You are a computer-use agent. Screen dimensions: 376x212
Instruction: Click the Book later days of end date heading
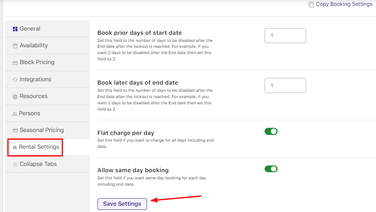tap(138, 83)
